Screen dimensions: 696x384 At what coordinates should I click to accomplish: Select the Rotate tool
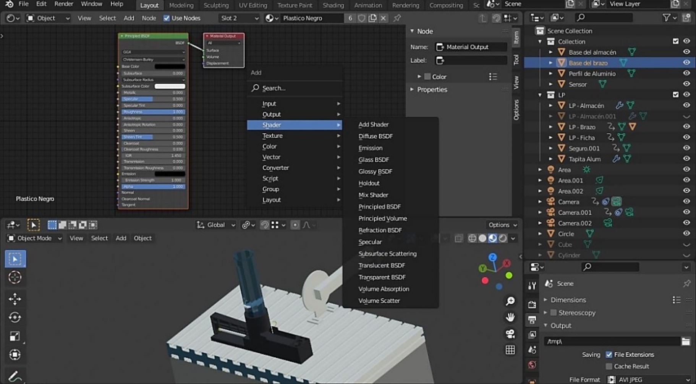pos(15,318)
